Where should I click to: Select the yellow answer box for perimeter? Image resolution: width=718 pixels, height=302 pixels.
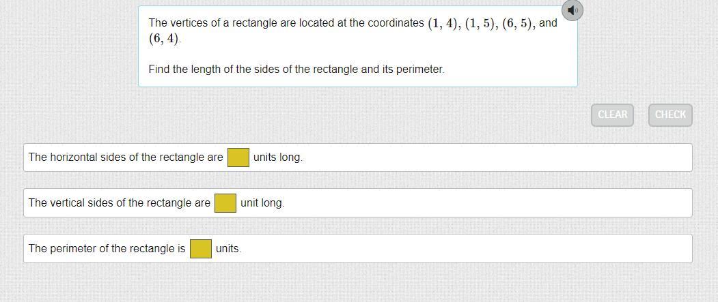pyautogui.click(x=200, y=249)
